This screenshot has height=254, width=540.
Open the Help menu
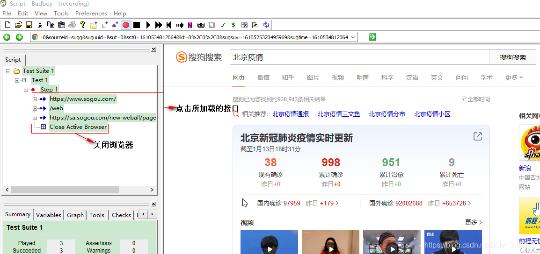click(120, 14)
